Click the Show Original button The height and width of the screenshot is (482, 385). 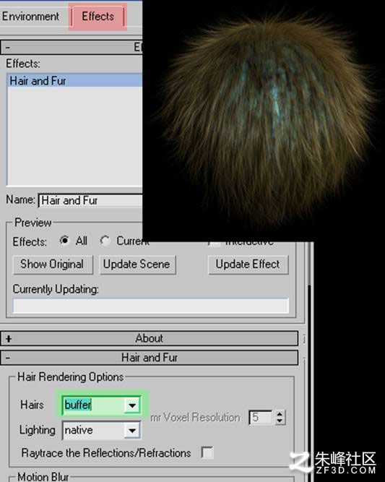pos(53,264)
